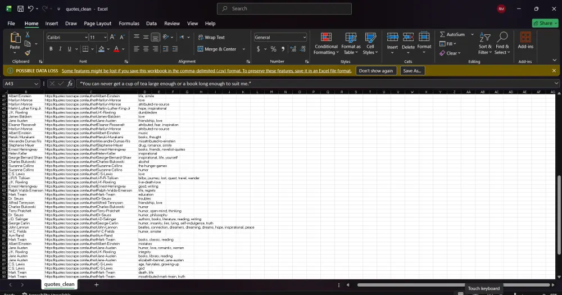
Task: Click the Undo arrow icon
Action: click(30, 8)
